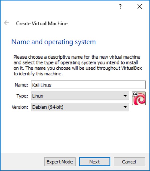
Task: Go back using the left arrow icon
Action: pyautogui.click(x=6, y=23)
